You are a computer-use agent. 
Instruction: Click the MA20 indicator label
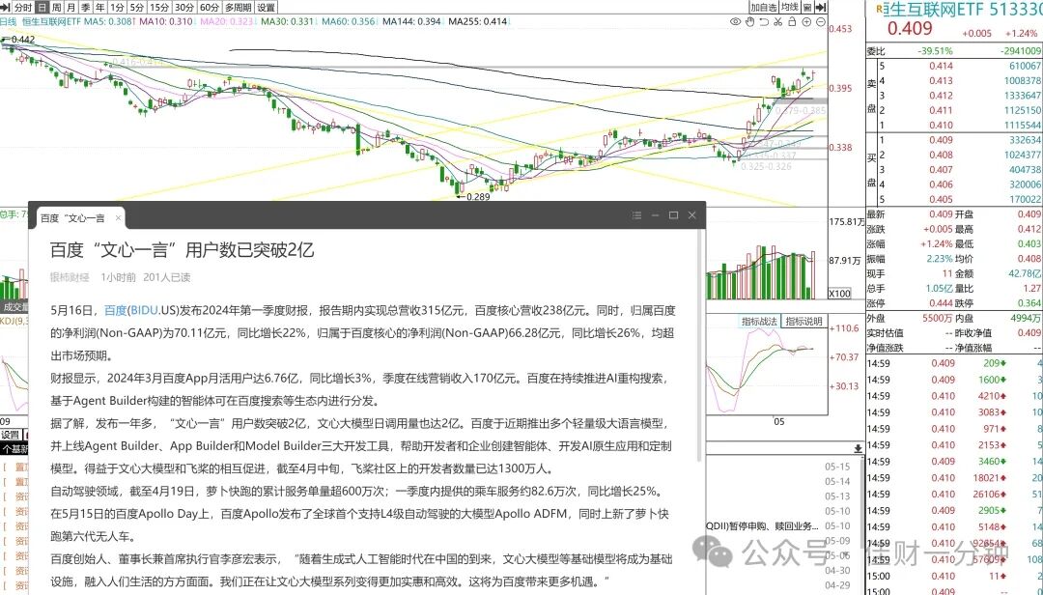coord(227,22)
